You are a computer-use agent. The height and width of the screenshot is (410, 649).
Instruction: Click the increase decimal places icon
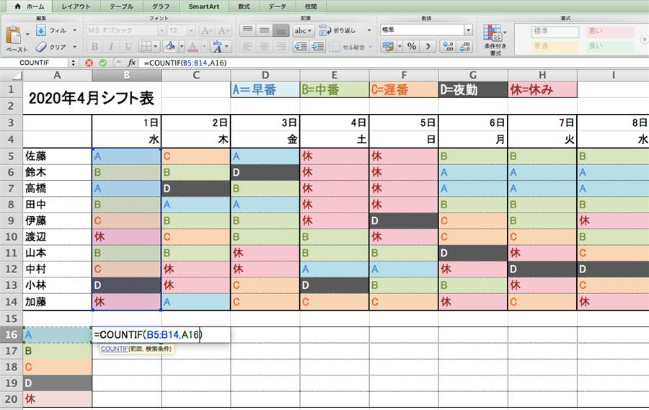(447, 46)
